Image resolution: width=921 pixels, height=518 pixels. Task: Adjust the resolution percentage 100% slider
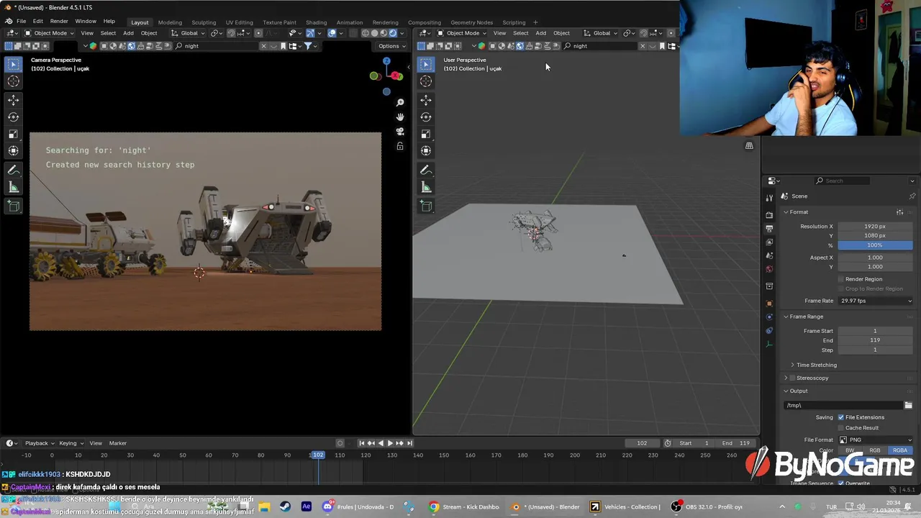coord(875,245)
